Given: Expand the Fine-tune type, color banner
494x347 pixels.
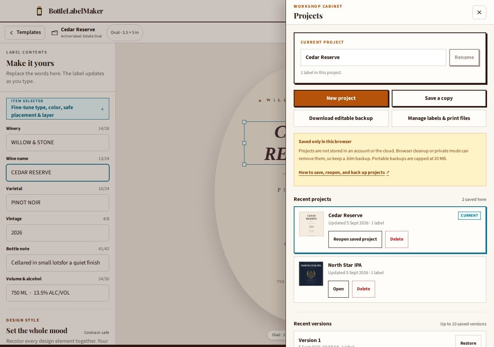Looking at the screenshot, I should pos(58,109).
